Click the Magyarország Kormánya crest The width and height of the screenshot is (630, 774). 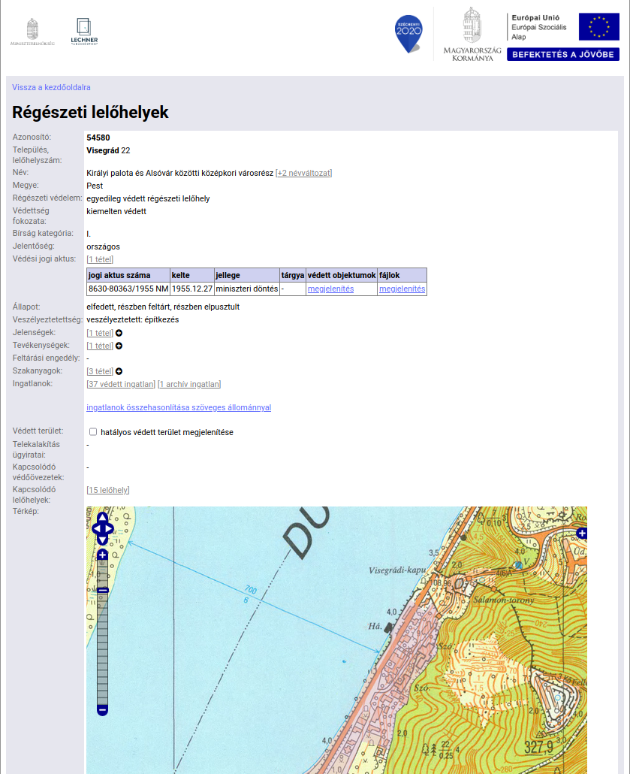pyautogui.click(x=472, y=34)
